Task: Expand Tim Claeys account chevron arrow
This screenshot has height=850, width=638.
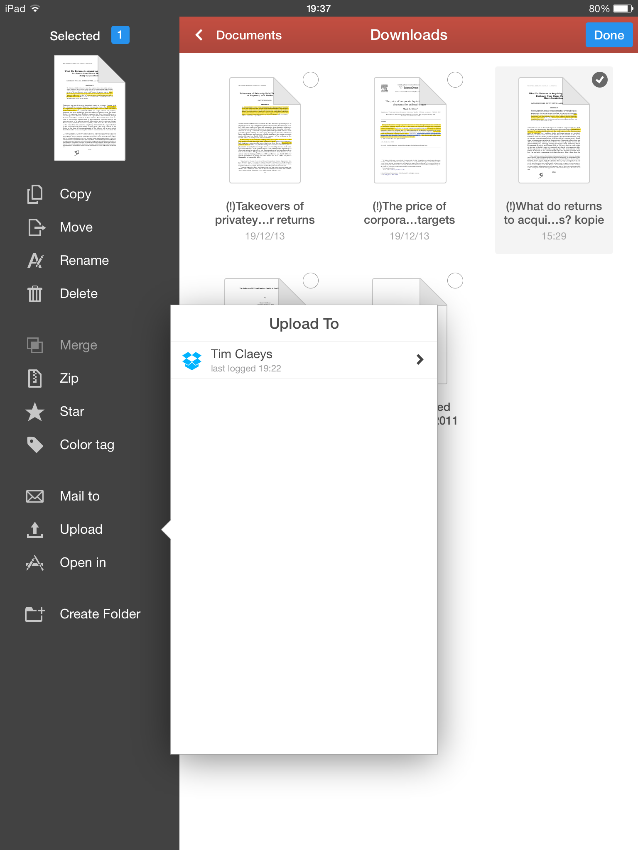Action: (420, 360)
